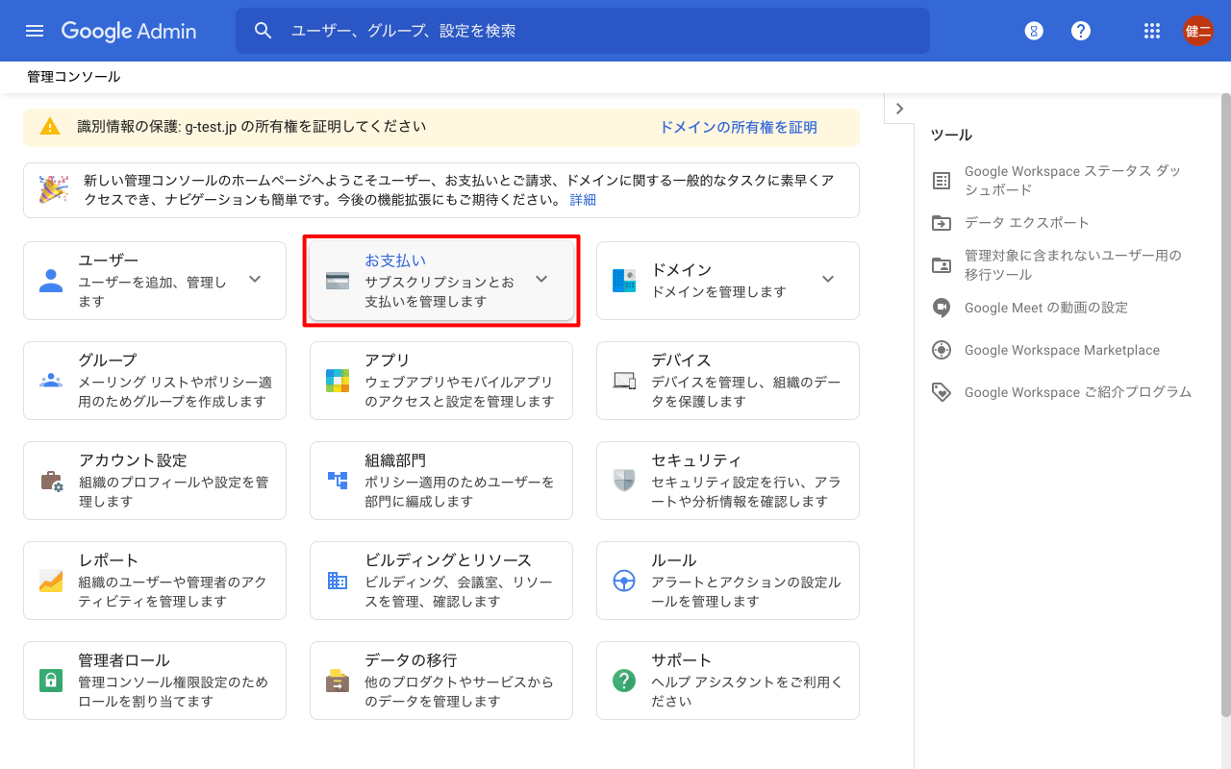Open the Help question mark icon
Screen dimensions: 1231x769
click(x=1081, y=31)
